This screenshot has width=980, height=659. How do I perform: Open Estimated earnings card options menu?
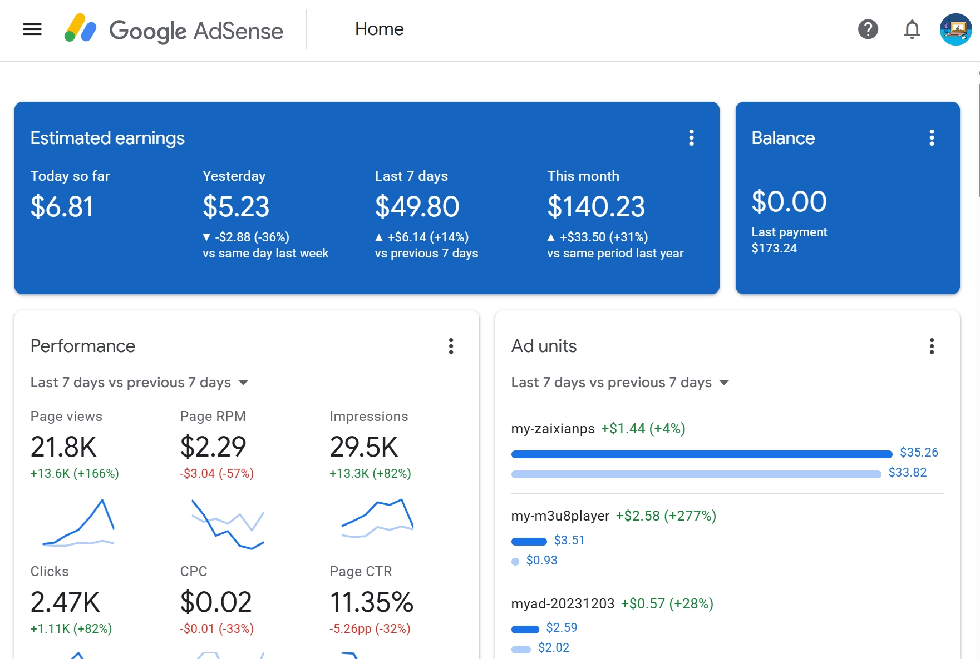(x=691, y=138)
